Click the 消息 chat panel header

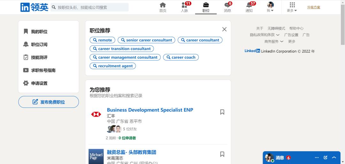coord(302,158)
